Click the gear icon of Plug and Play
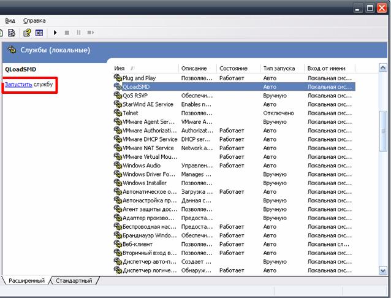The width and height of the screenshot is (391, 298). (118, 78)
